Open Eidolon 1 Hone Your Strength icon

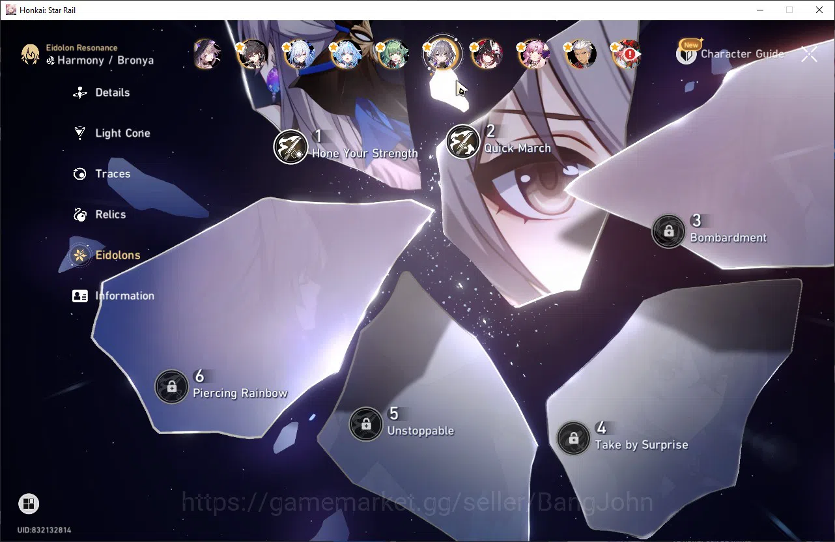pyautogui.click(x=290, y=146)
